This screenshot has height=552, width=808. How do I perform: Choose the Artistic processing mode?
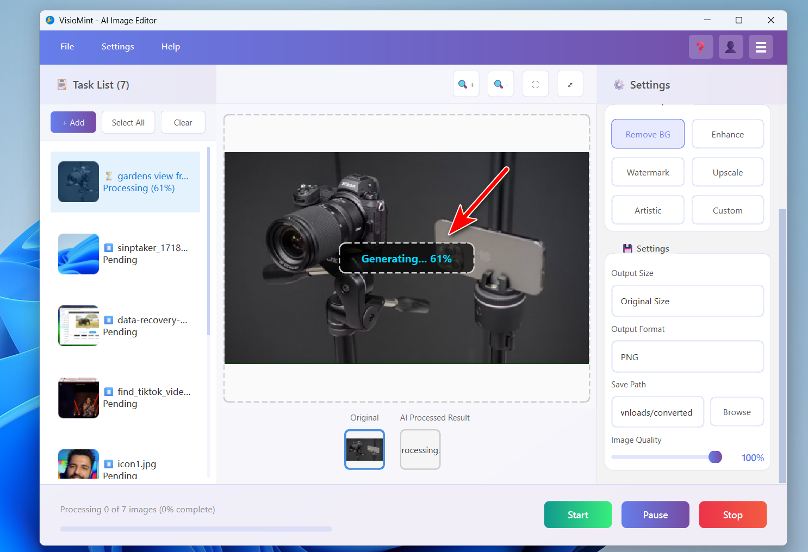coord(648,210)
